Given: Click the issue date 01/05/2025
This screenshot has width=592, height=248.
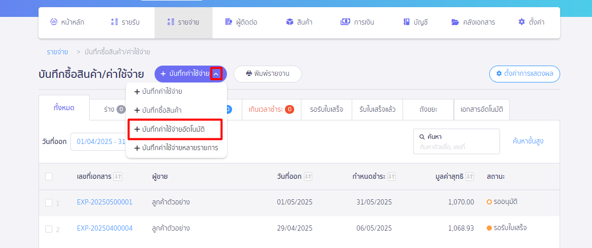Looking at the screenshot, I should pyautogui.click(x=295, y=202).
